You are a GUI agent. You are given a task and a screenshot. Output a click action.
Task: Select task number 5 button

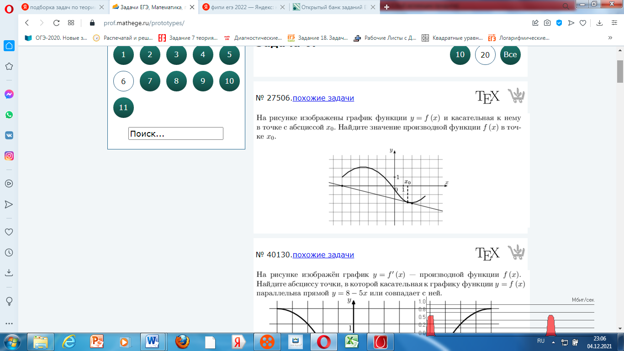pos(229,55)
